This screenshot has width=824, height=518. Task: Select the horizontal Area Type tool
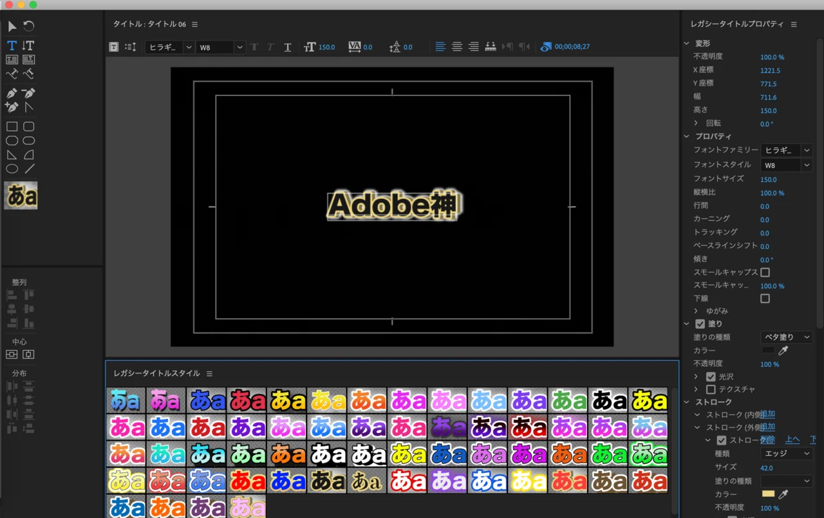[12, 60]
